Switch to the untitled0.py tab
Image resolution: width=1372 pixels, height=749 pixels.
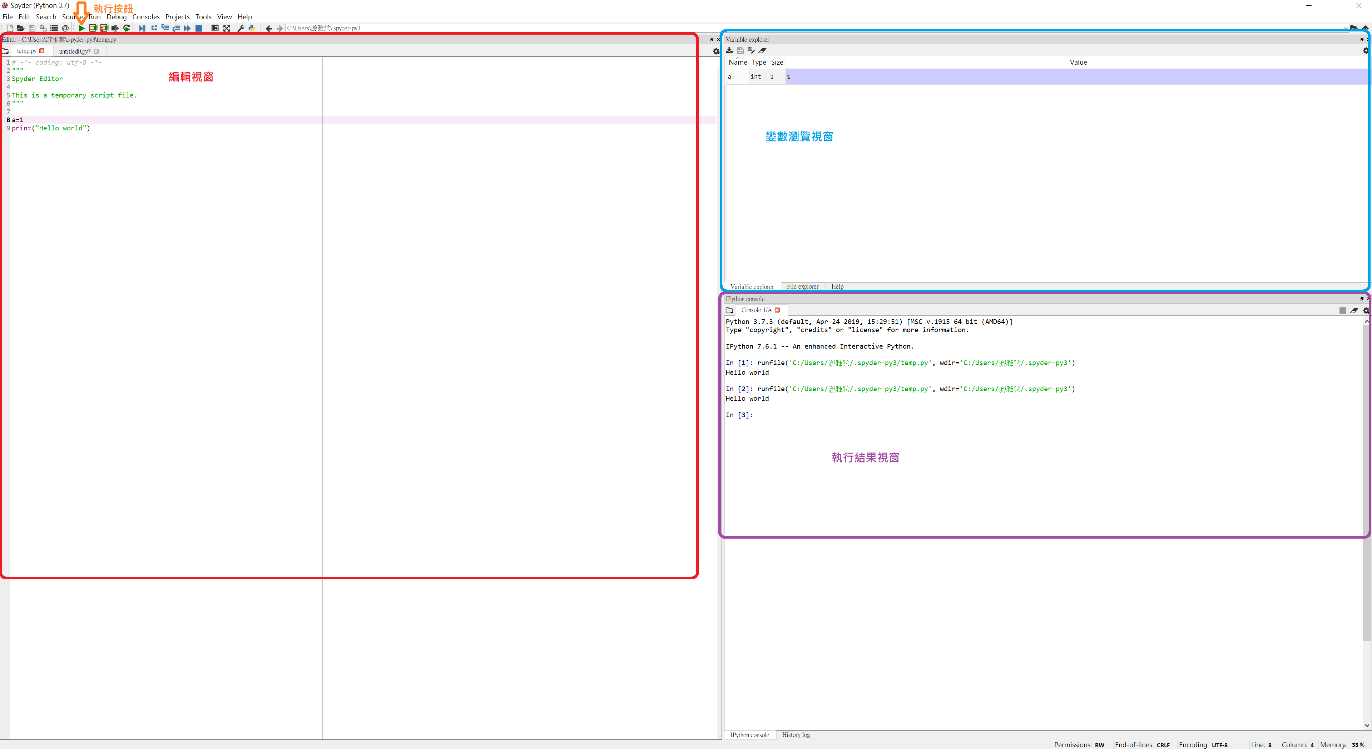tap(75, 51)
